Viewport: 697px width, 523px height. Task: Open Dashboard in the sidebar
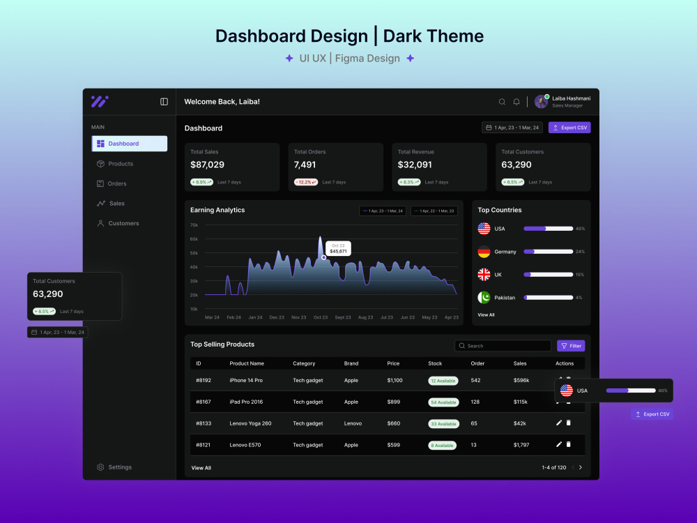(130, 144)
